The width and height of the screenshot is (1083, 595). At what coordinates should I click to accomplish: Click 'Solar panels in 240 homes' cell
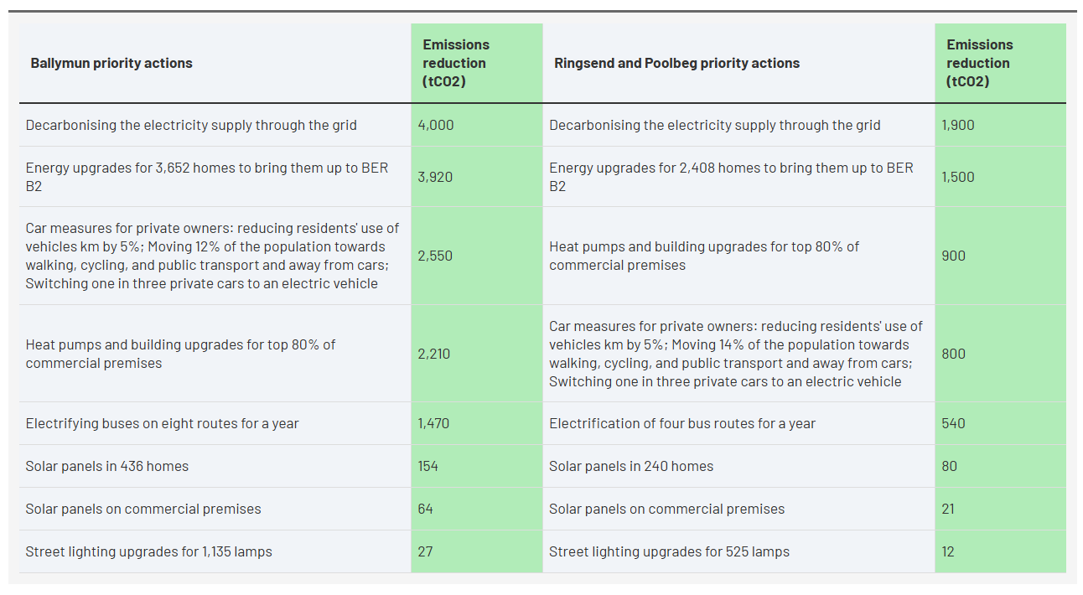631,466
